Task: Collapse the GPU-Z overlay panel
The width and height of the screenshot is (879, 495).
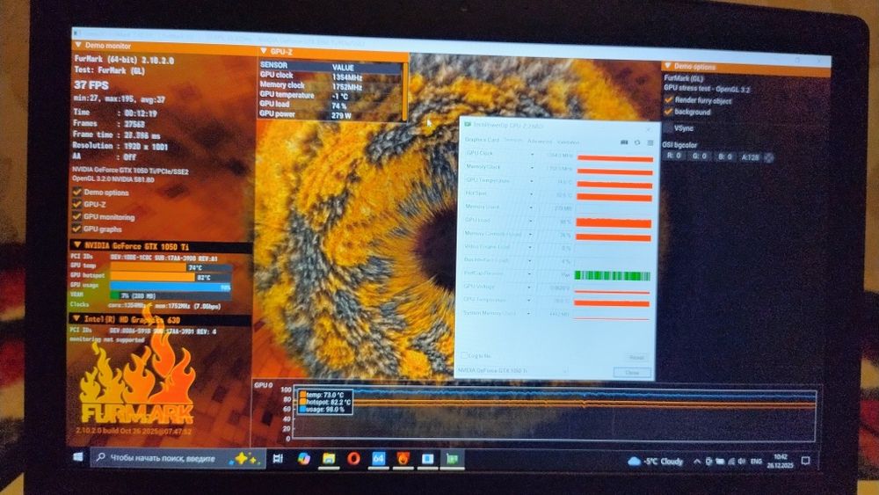Action: pos(264,51)
